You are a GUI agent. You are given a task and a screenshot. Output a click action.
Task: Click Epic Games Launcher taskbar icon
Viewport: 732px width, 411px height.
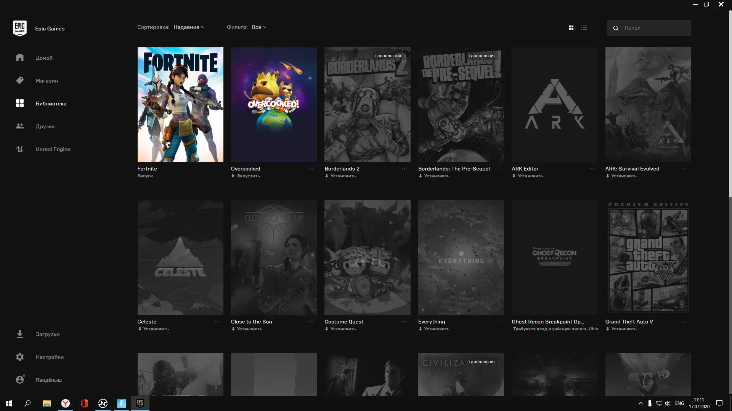(x=140, y=403)
